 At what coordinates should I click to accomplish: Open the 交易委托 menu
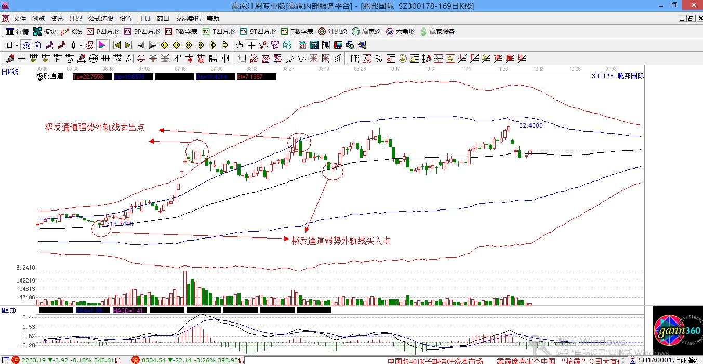(x=189, y=19)
